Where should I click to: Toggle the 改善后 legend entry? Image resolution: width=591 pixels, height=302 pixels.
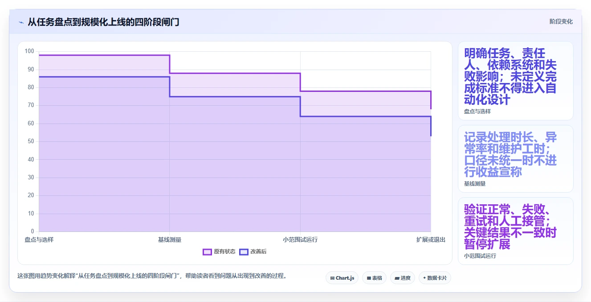(x=253, y=252)
